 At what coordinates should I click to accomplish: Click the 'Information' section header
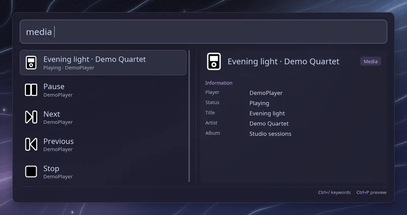(x=219, y=83)
